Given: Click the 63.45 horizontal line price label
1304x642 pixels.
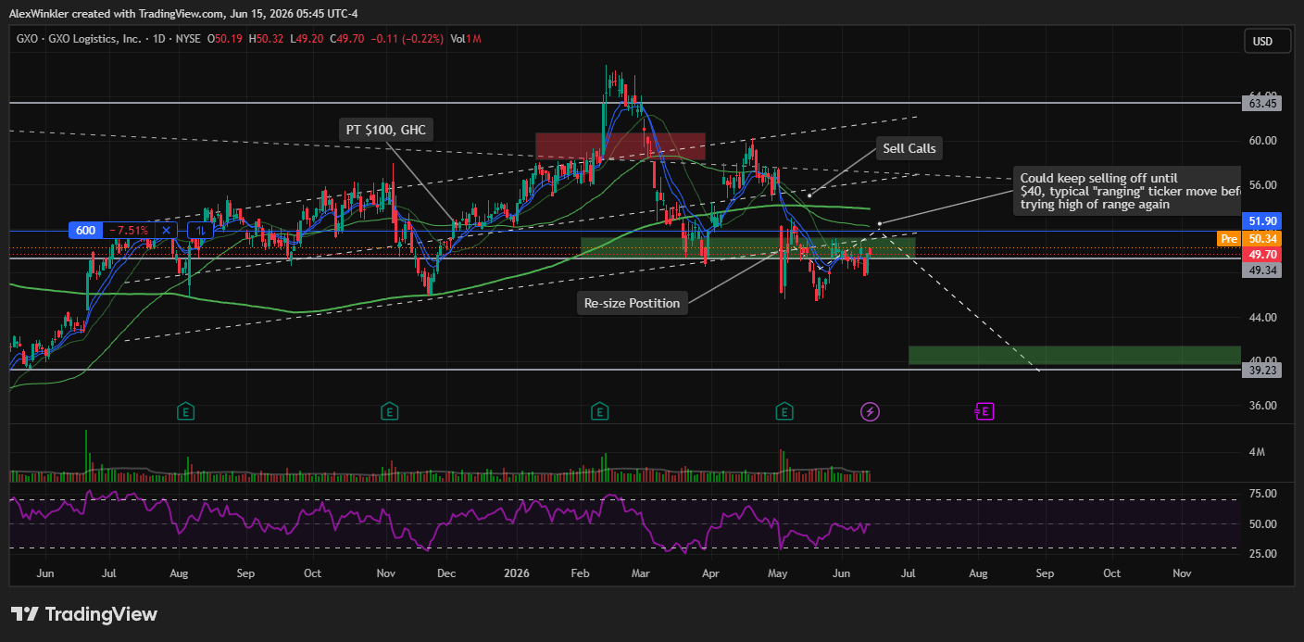Looking at the screenshot, I should 1264,104.
